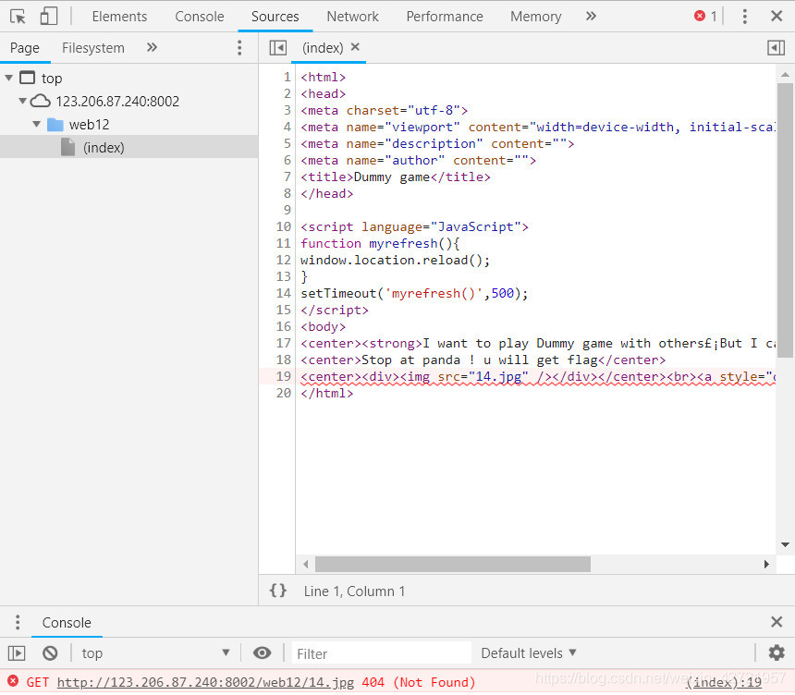Close the (index) editor tab

point(355,47)
